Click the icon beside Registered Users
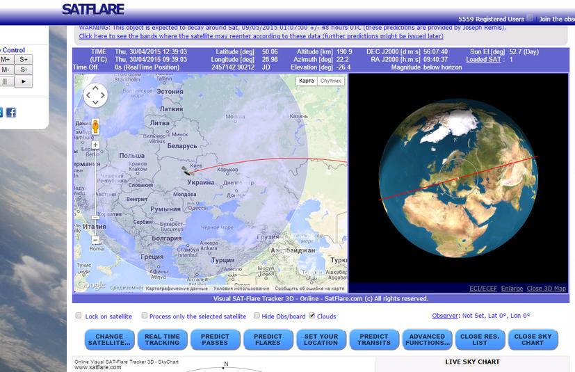Image resolution: width=575 pixels, height=372 pixels. point(530,17)
